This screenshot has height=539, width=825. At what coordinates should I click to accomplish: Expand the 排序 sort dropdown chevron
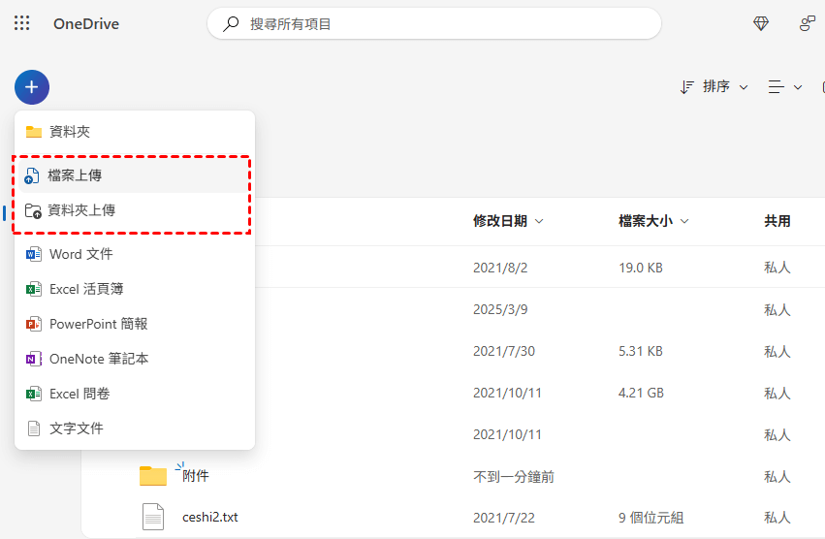[744, 87]
